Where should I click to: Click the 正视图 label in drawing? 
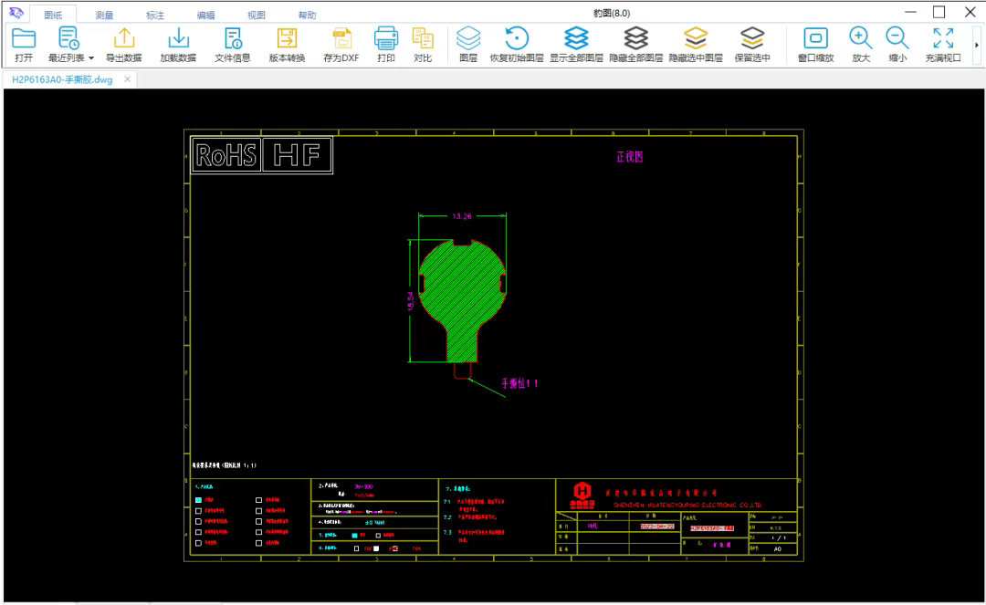pyautogui.click(x=629, y=157)
